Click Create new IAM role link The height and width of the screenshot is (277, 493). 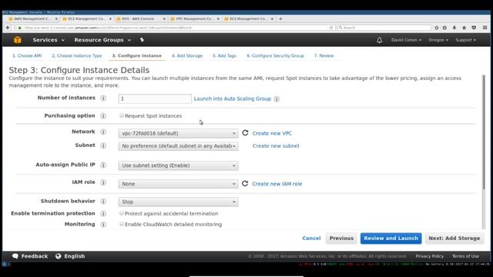click(277, 184)
